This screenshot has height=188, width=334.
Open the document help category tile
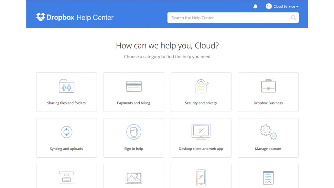(x=268, y=176)
